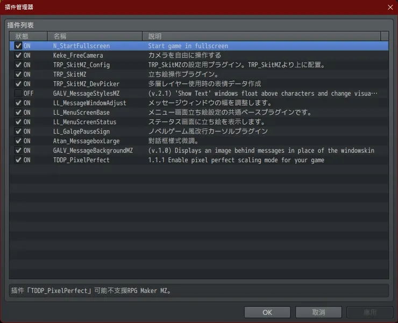Enable the GALV_MessageStylesMZ plugin checkbox
Image resolution: width=398 pixels, height=323 pixels.
click(18, 93)
